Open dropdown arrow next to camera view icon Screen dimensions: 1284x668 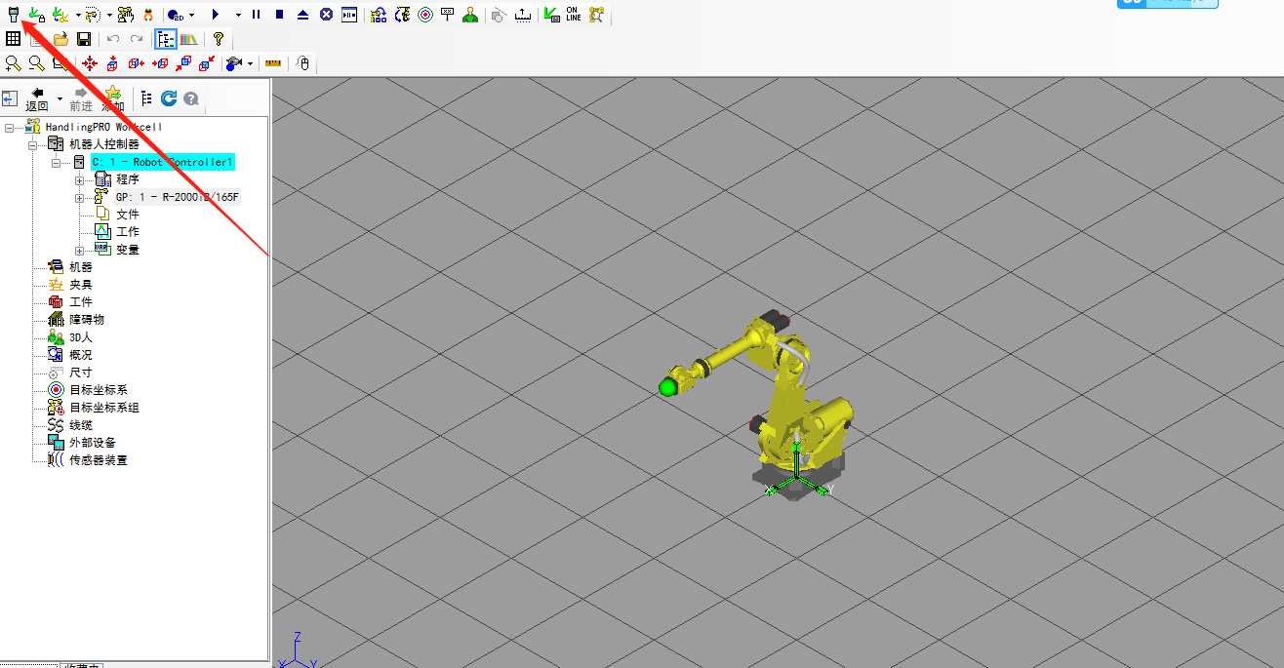(x=250, y=63)
